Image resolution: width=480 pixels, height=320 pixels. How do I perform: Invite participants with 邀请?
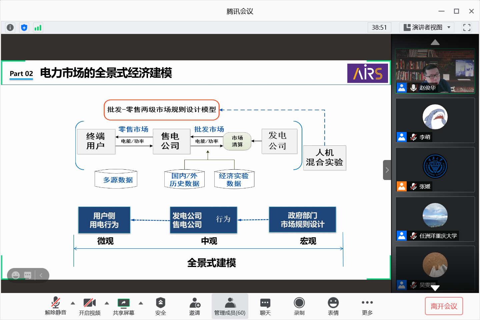click(195, 306)
